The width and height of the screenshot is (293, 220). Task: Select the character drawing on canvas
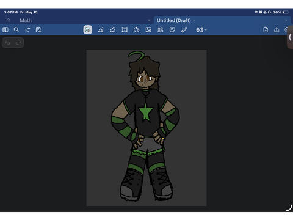(145, 127)
